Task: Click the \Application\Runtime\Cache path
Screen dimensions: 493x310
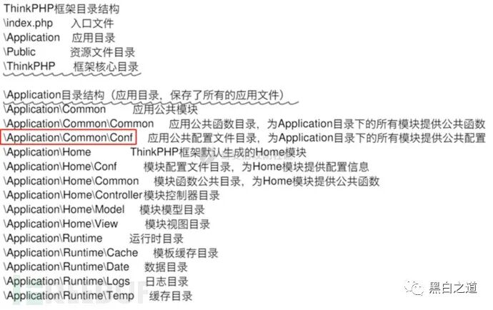Action: (71, 252)
